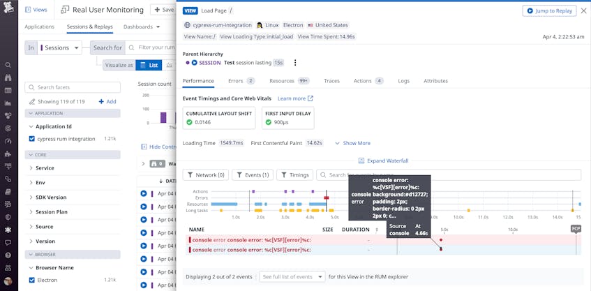Click the Datadog logo in the sidebar

click(8, 8)
